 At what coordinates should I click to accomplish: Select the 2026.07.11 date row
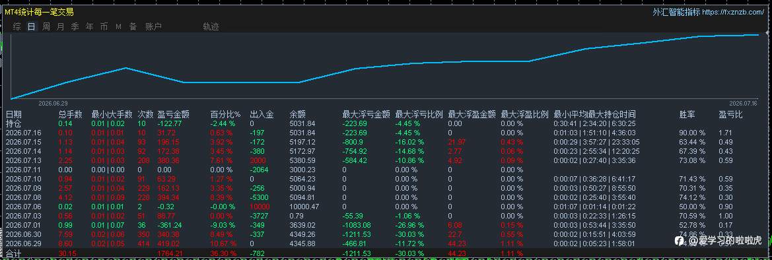(23, 170)
